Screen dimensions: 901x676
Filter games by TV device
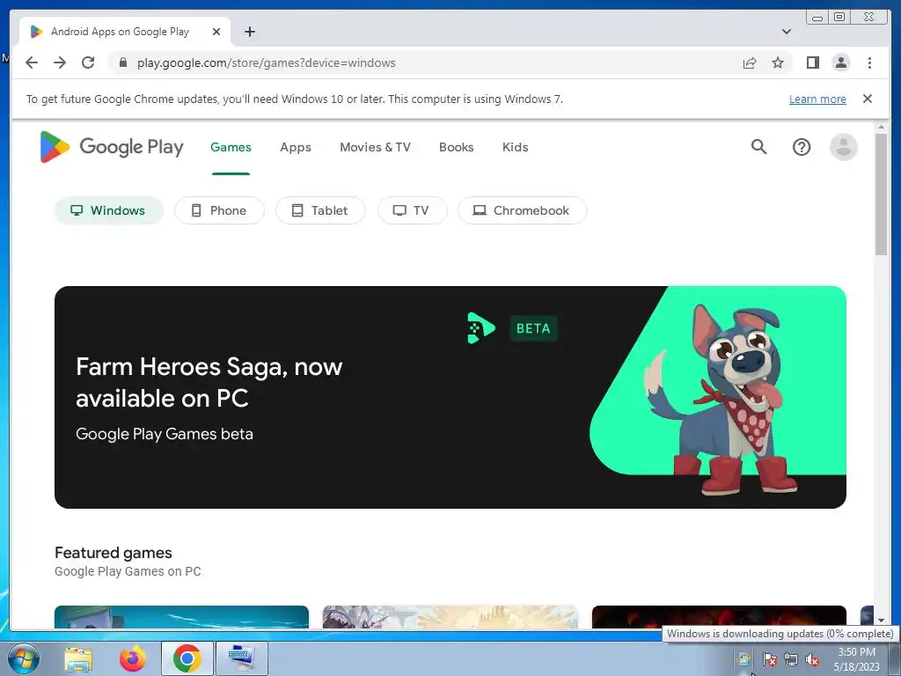[x=412, y=210]
